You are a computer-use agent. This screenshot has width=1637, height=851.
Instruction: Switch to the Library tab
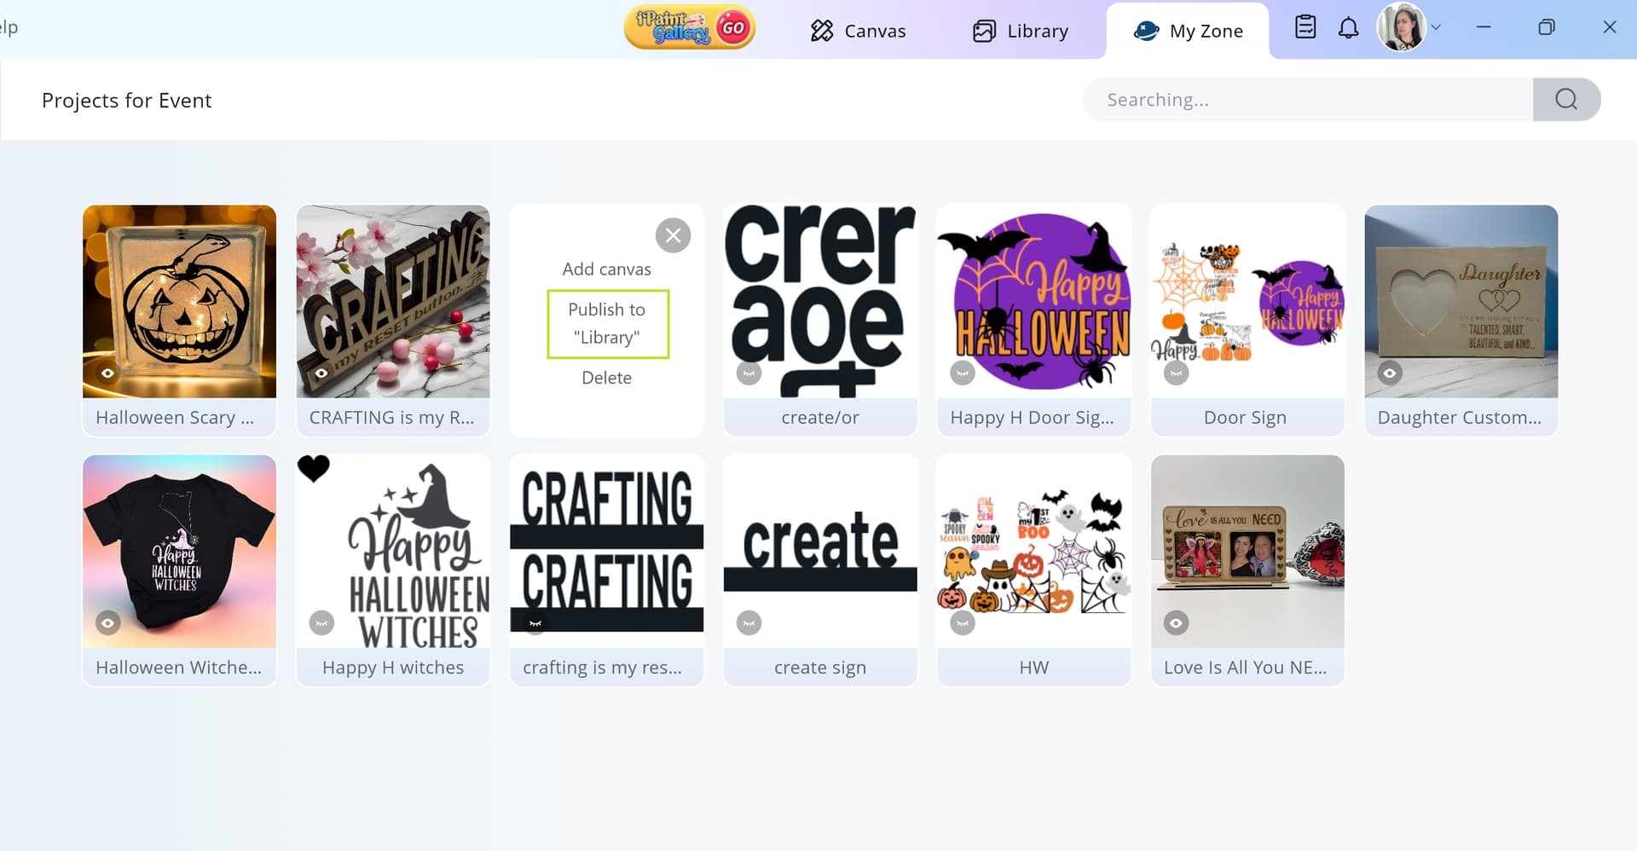pyautogui.click(x=1020, y=31)
